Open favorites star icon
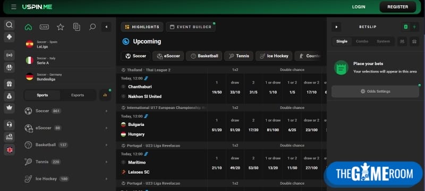 (x=60, y=26)
